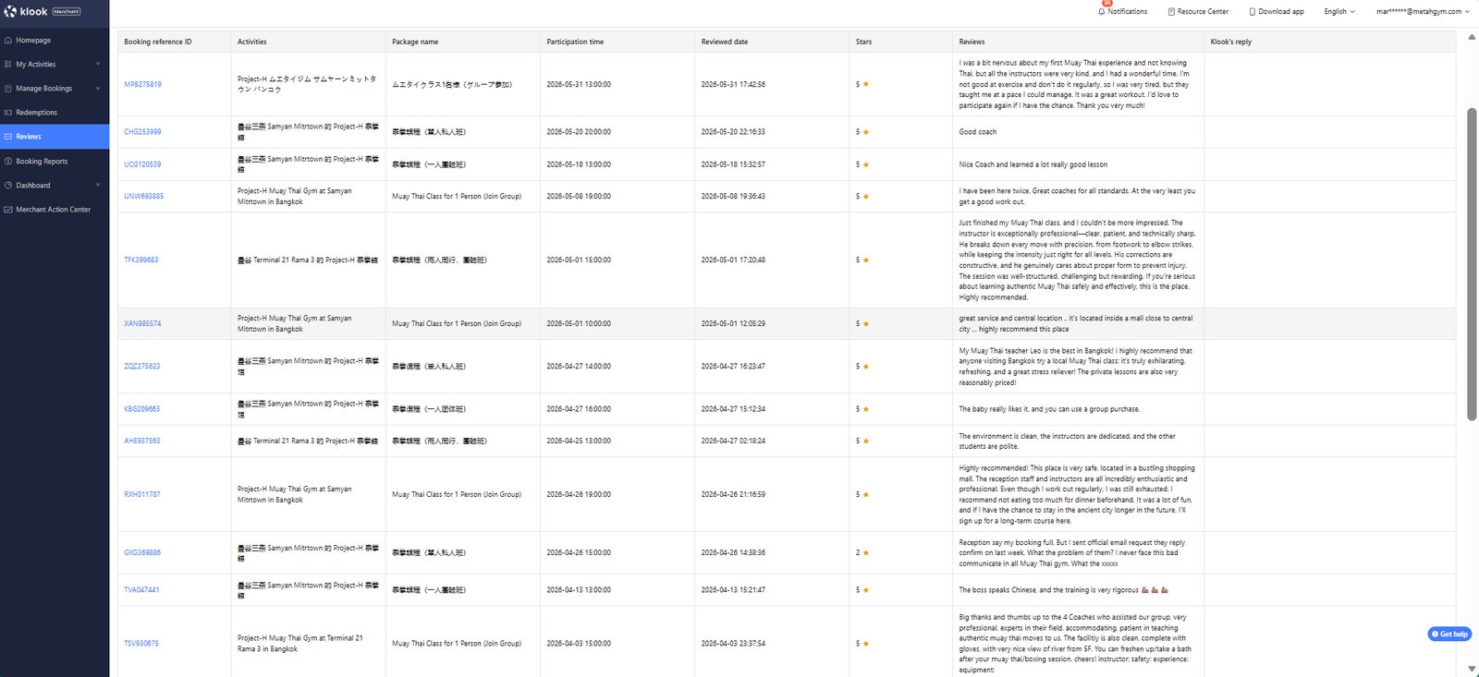Click the Notifications bell icon

[x=1102, y=11]
